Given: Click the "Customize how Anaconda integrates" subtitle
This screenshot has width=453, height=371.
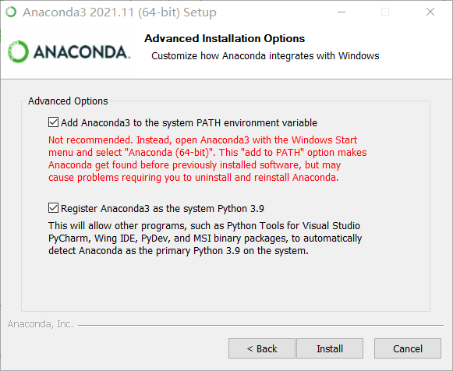Looking at the screenshot, I should pyautogui.click(x=265, y=55).
